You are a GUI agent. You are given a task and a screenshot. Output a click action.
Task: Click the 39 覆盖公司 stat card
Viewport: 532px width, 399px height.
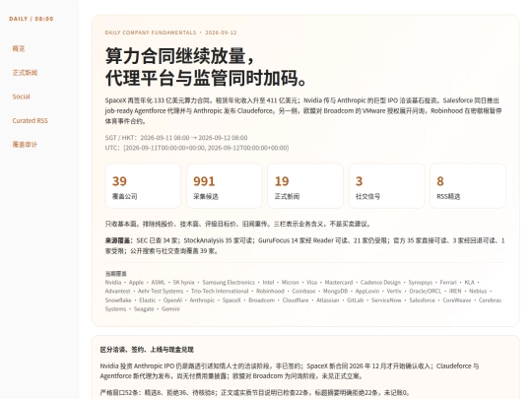(143, 186)
